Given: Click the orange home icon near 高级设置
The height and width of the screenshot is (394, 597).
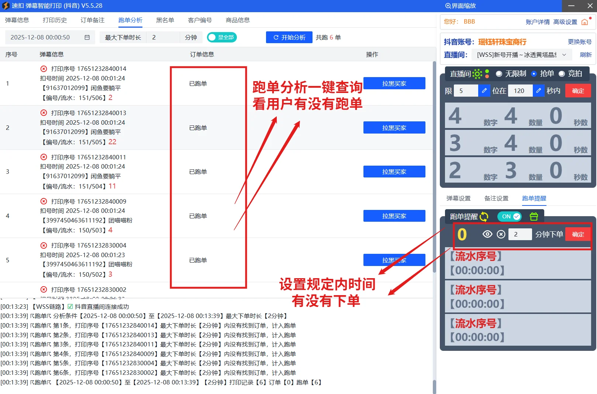Looking at the screenshot, I should click(584, 22).
